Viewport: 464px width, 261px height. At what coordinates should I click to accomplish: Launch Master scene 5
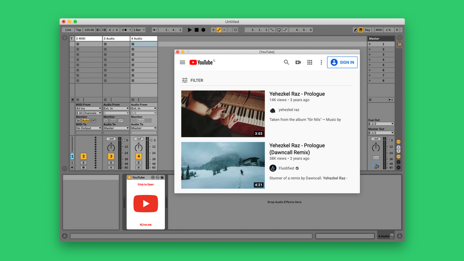coord(370,65)
